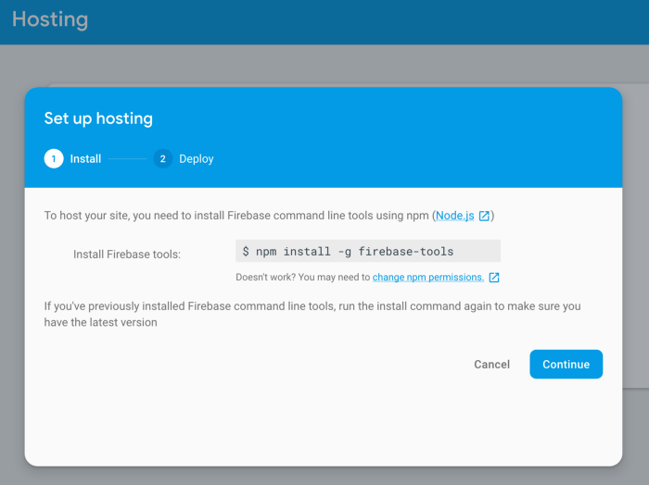Click the step 1 circle icon
The height and width of the screenshot is (485, 649).
[x=54, y=158]
